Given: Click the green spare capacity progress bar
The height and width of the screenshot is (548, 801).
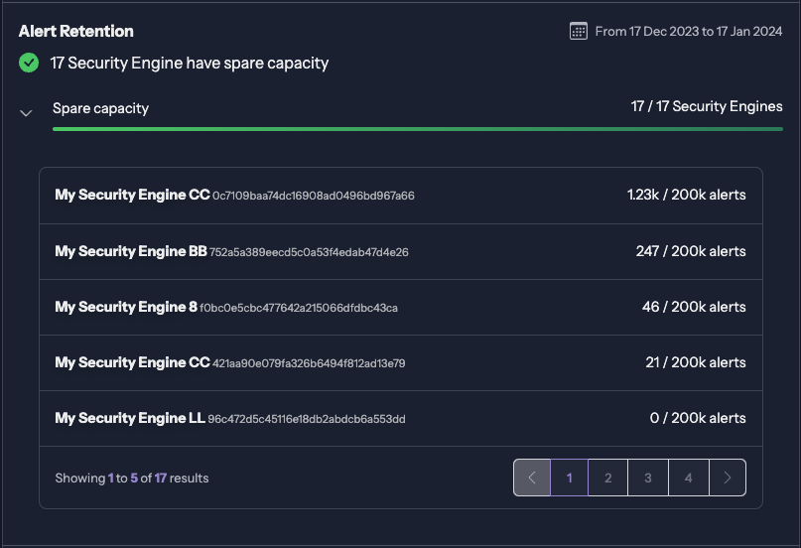Looking at the screenshot, I should pos(417,129).
